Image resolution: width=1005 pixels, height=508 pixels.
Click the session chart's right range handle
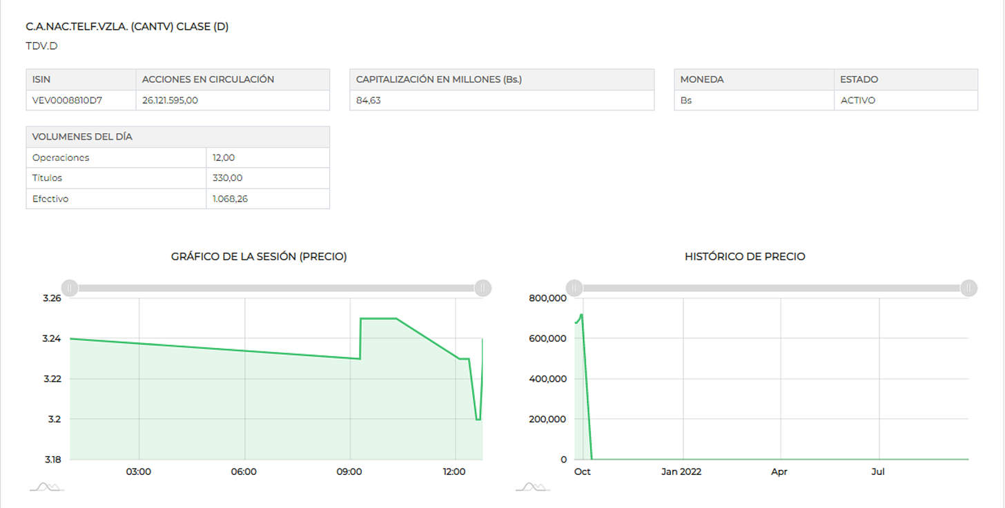tap(483, 288)
